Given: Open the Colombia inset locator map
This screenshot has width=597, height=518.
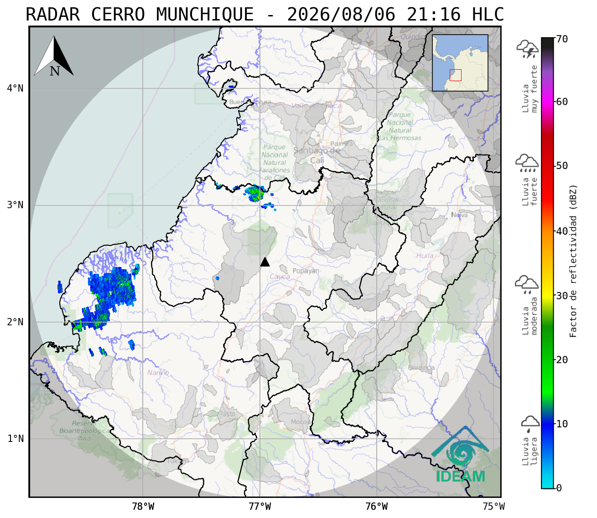Looking at the screenshot, I should click(460, 63).
